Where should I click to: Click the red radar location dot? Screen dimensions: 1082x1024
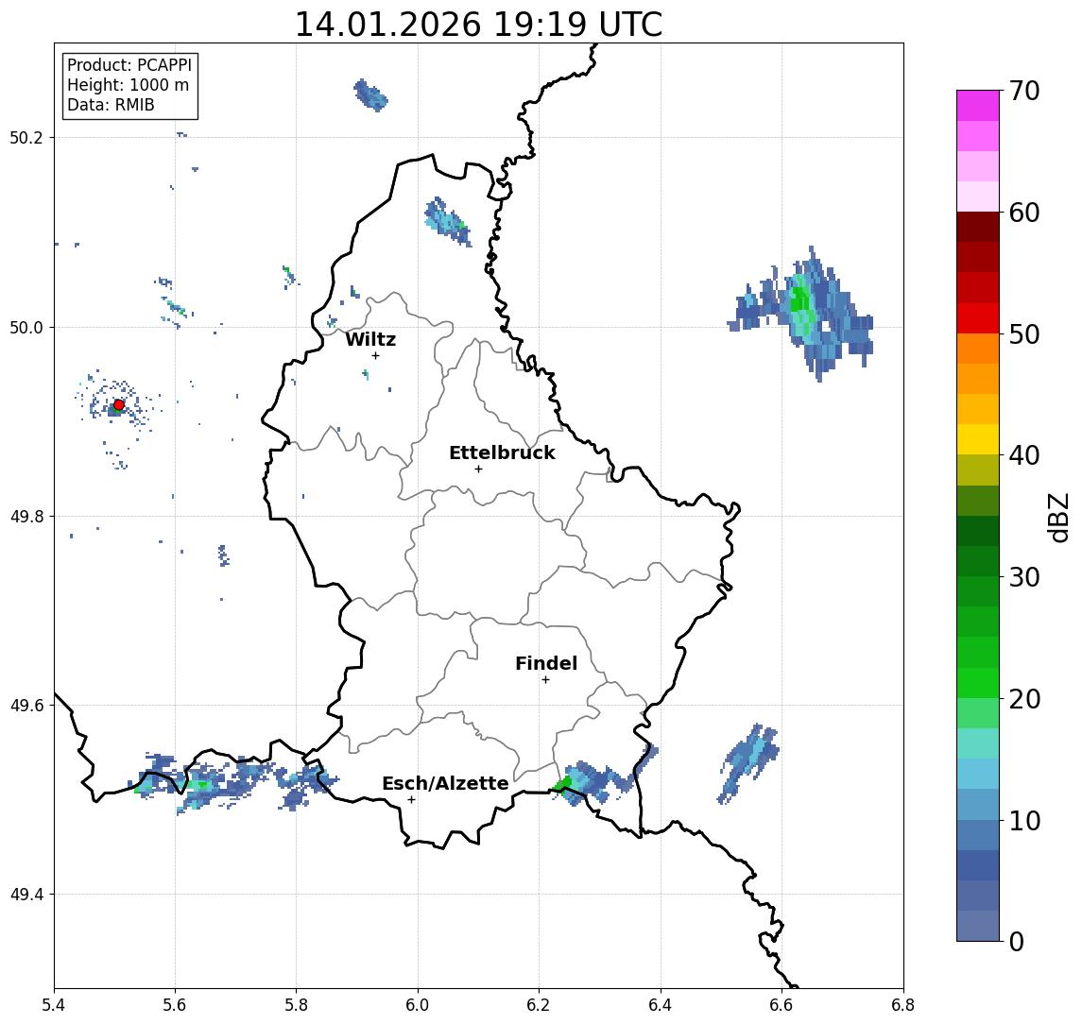pos(119,405)
